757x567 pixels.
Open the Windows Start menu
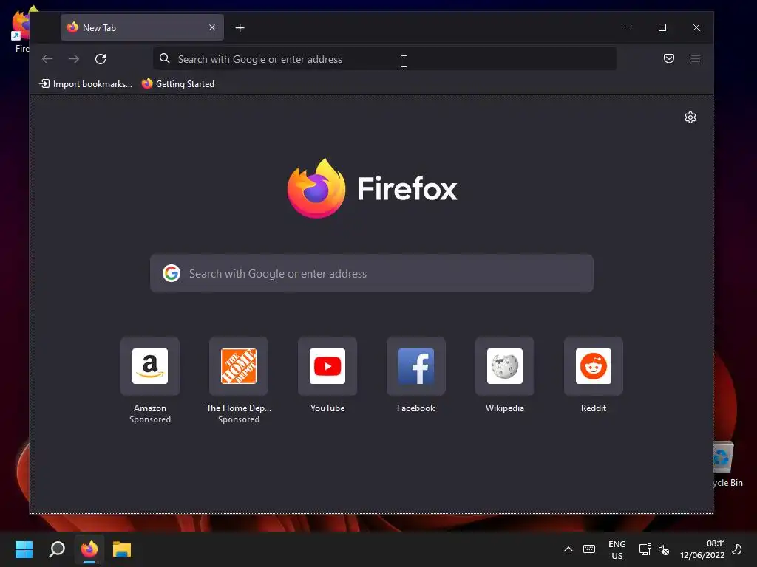[x=24, y=549]
